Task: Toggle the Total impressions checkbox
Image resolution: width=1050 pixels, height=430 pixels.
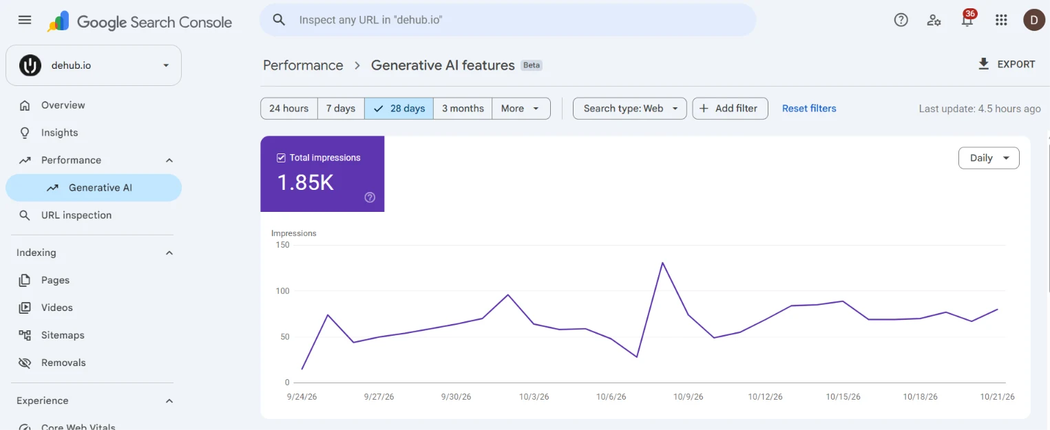Action: click(281, 158)
